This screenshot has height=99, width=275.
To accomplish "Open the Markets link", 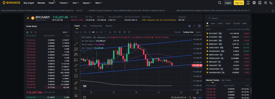I will click(x=41, y=3).
